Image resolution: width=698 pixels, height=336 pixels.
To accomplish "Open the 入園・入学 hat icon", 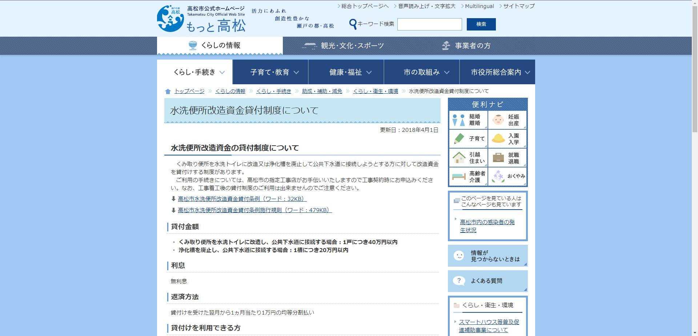I will 508,138.
